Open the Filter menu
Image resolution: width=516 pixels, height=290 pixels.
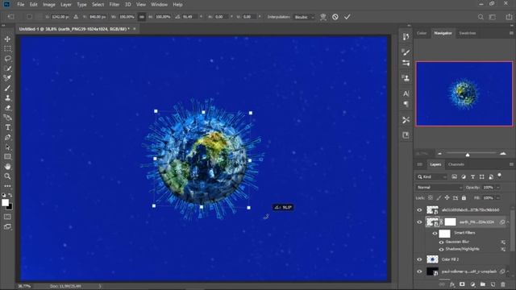tap(114, 5)
